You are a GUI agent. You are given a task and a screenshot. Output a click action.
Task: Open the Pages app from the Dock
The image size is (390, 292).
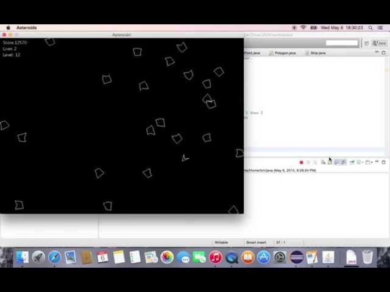[x=312, y=257]
